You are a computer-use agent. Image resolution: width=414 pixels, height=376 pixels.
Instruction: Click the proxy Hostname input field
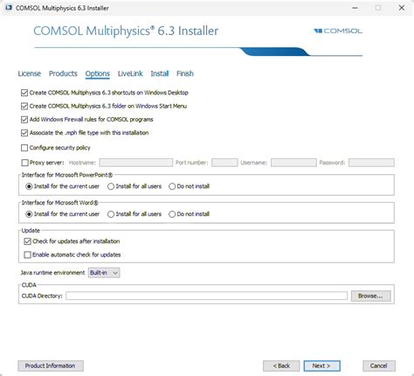[x=136, y=163]
